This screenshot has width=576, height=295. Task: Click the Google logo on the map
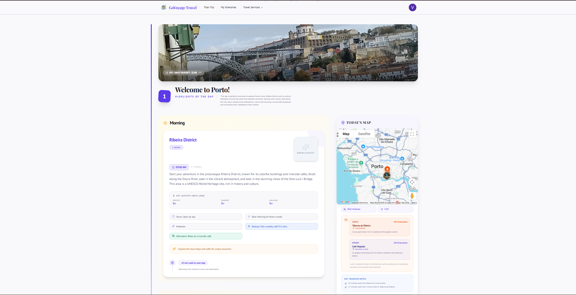click(343, 202)
